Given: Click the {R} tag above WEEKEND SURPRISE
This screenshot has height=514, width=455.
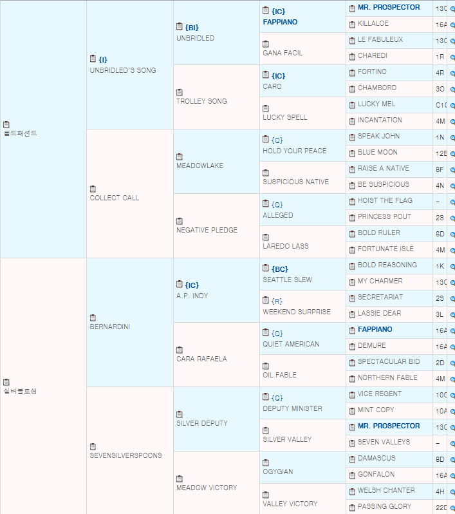Looking at the screenshot, I should [277, 301].
